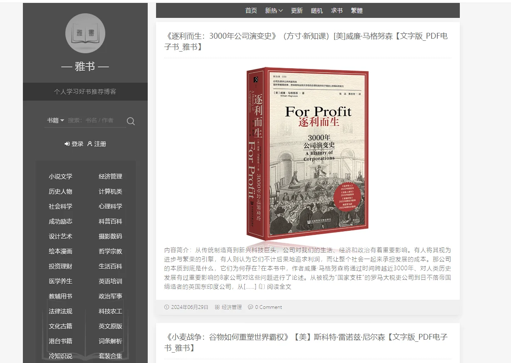Open the 0 Comment link
511x363 pixels.
(x=268, y=307)
